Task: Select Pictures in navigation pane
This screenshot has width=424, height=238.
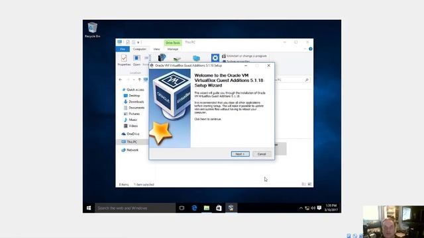Action: tap(132, 114)
